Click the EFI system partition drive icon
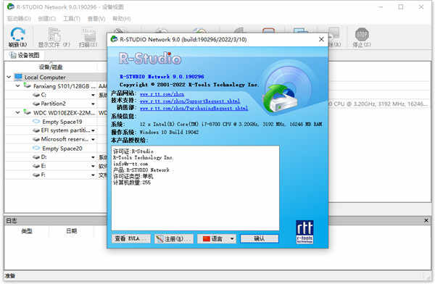 coord(36,130)
